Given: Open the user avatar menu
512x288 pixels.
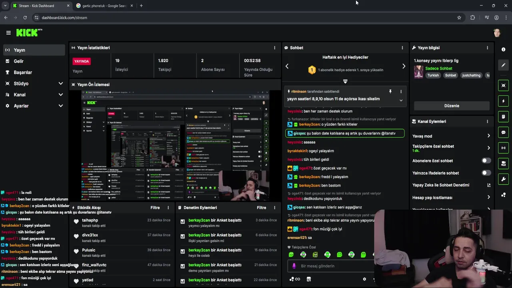Looking at the screenshot, I should pos(497,33).
